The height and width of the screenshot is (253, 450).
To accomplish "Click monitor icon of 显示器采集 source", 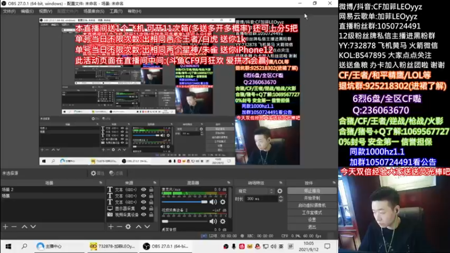I will pyautogui.click(x=110, y=208).
